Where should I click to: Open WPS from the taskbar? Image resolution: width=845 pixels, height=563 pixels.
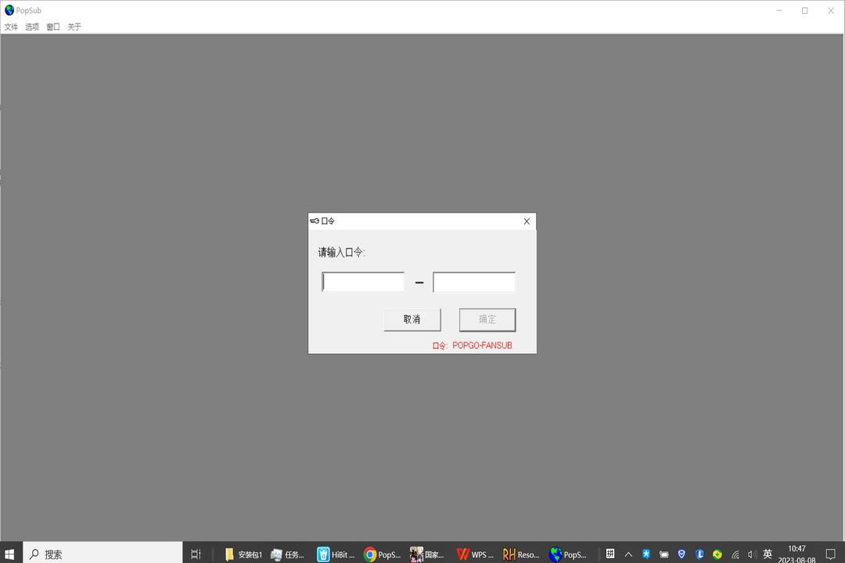[475, 554]
